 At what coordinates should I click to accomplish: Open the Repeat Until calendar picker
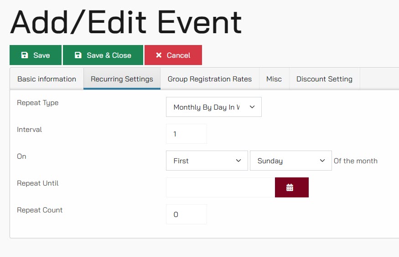tap(292, 187)
